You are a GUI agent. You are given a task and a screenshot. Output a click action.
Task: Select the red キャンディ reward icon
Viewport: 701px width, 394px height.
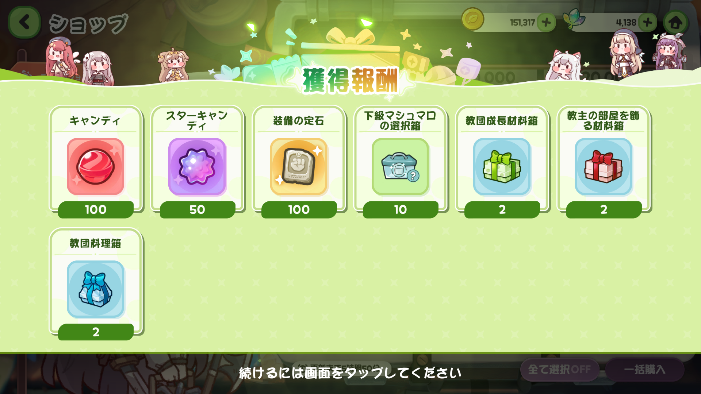click(x=95, y=167)
